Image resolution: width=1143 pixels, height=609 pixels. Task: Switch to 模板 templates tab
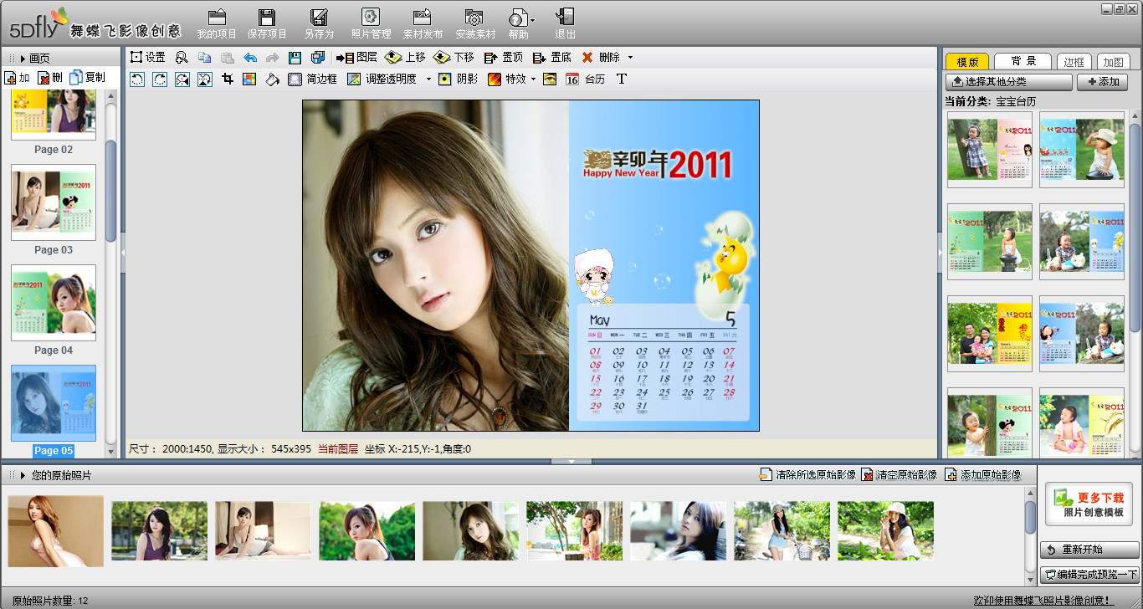coord(967,61)
